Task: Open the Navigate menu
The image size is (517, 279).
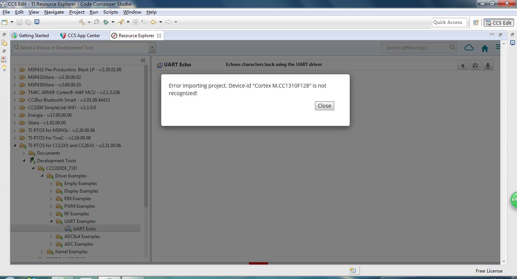Action: [54, 12]
